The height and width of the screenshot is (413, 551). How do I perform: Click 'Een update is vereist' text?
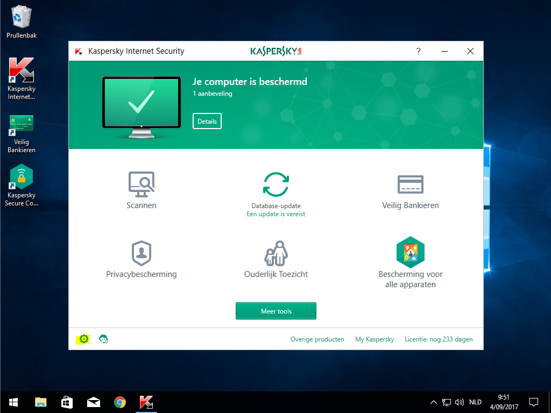tap(276, 214)
